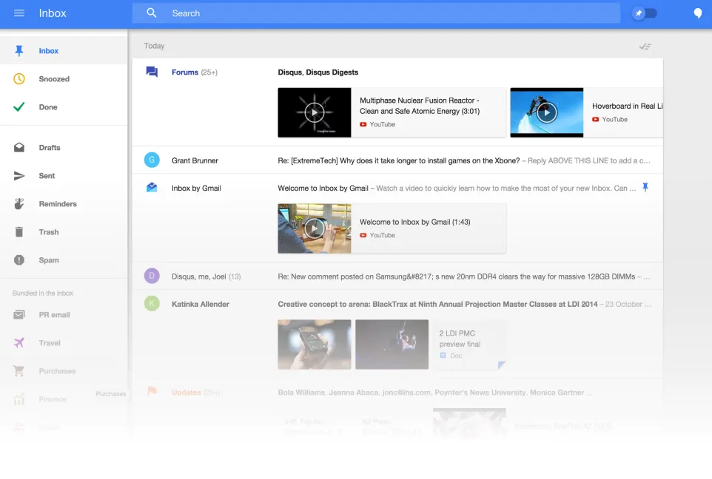
Task: Click the Spam exclamation icon
Action: pyautogui.click(x=19, y=260)
